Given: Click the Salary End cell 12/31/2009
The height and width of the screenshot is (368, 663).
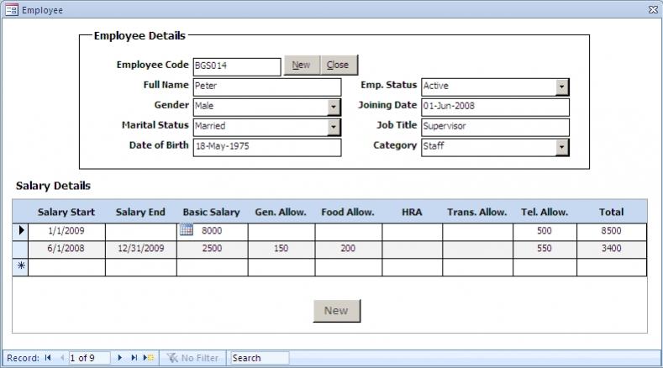Looking at the screenshot, I should pyautogui.click(x=141, y=249).
